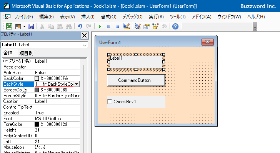Open Find with the binoculars icon
Screen dimensions: 280x153
[x=68, y=26]
